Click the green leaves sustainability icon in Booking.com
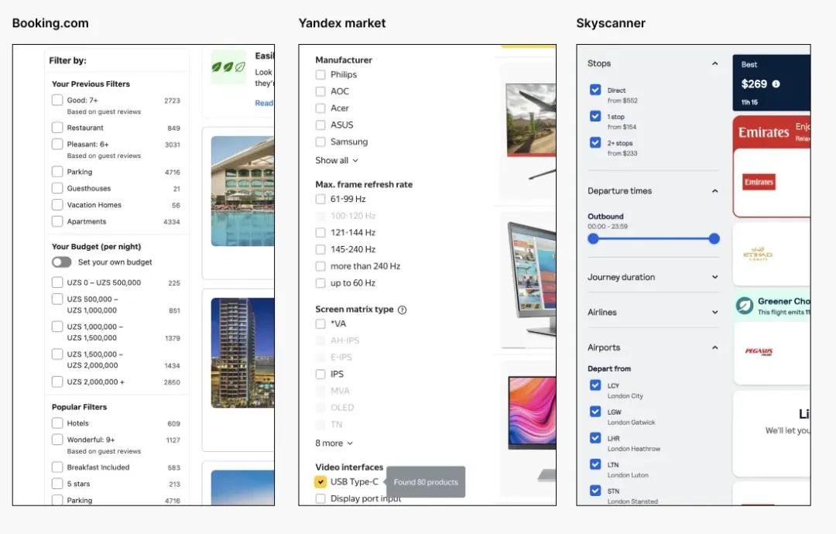Viewport: 836px width, 534px height. coord(228,67)
